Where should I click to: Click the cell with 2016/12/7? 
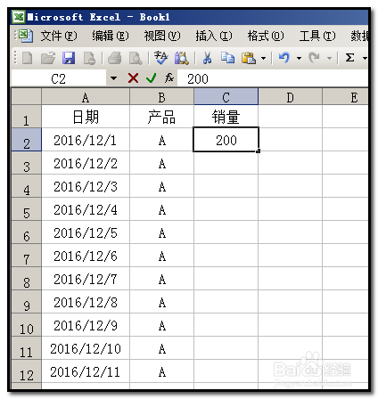click(x=86, y=279)
